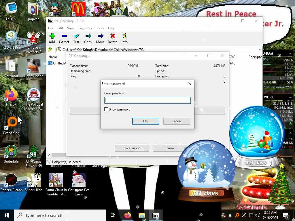
Task: Expand the 7-Zip address path dropdown
Action: click(260, 49)
